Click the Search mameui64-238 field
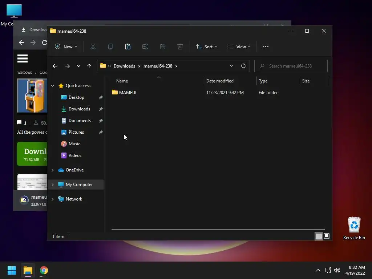This screenshot has height=279, width=372. (291, 66)
